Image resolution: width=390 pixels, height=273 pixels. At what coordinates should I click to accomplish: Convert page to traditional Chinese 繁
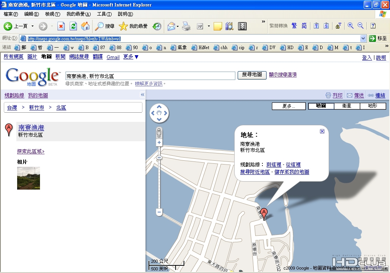click(294, 26)
